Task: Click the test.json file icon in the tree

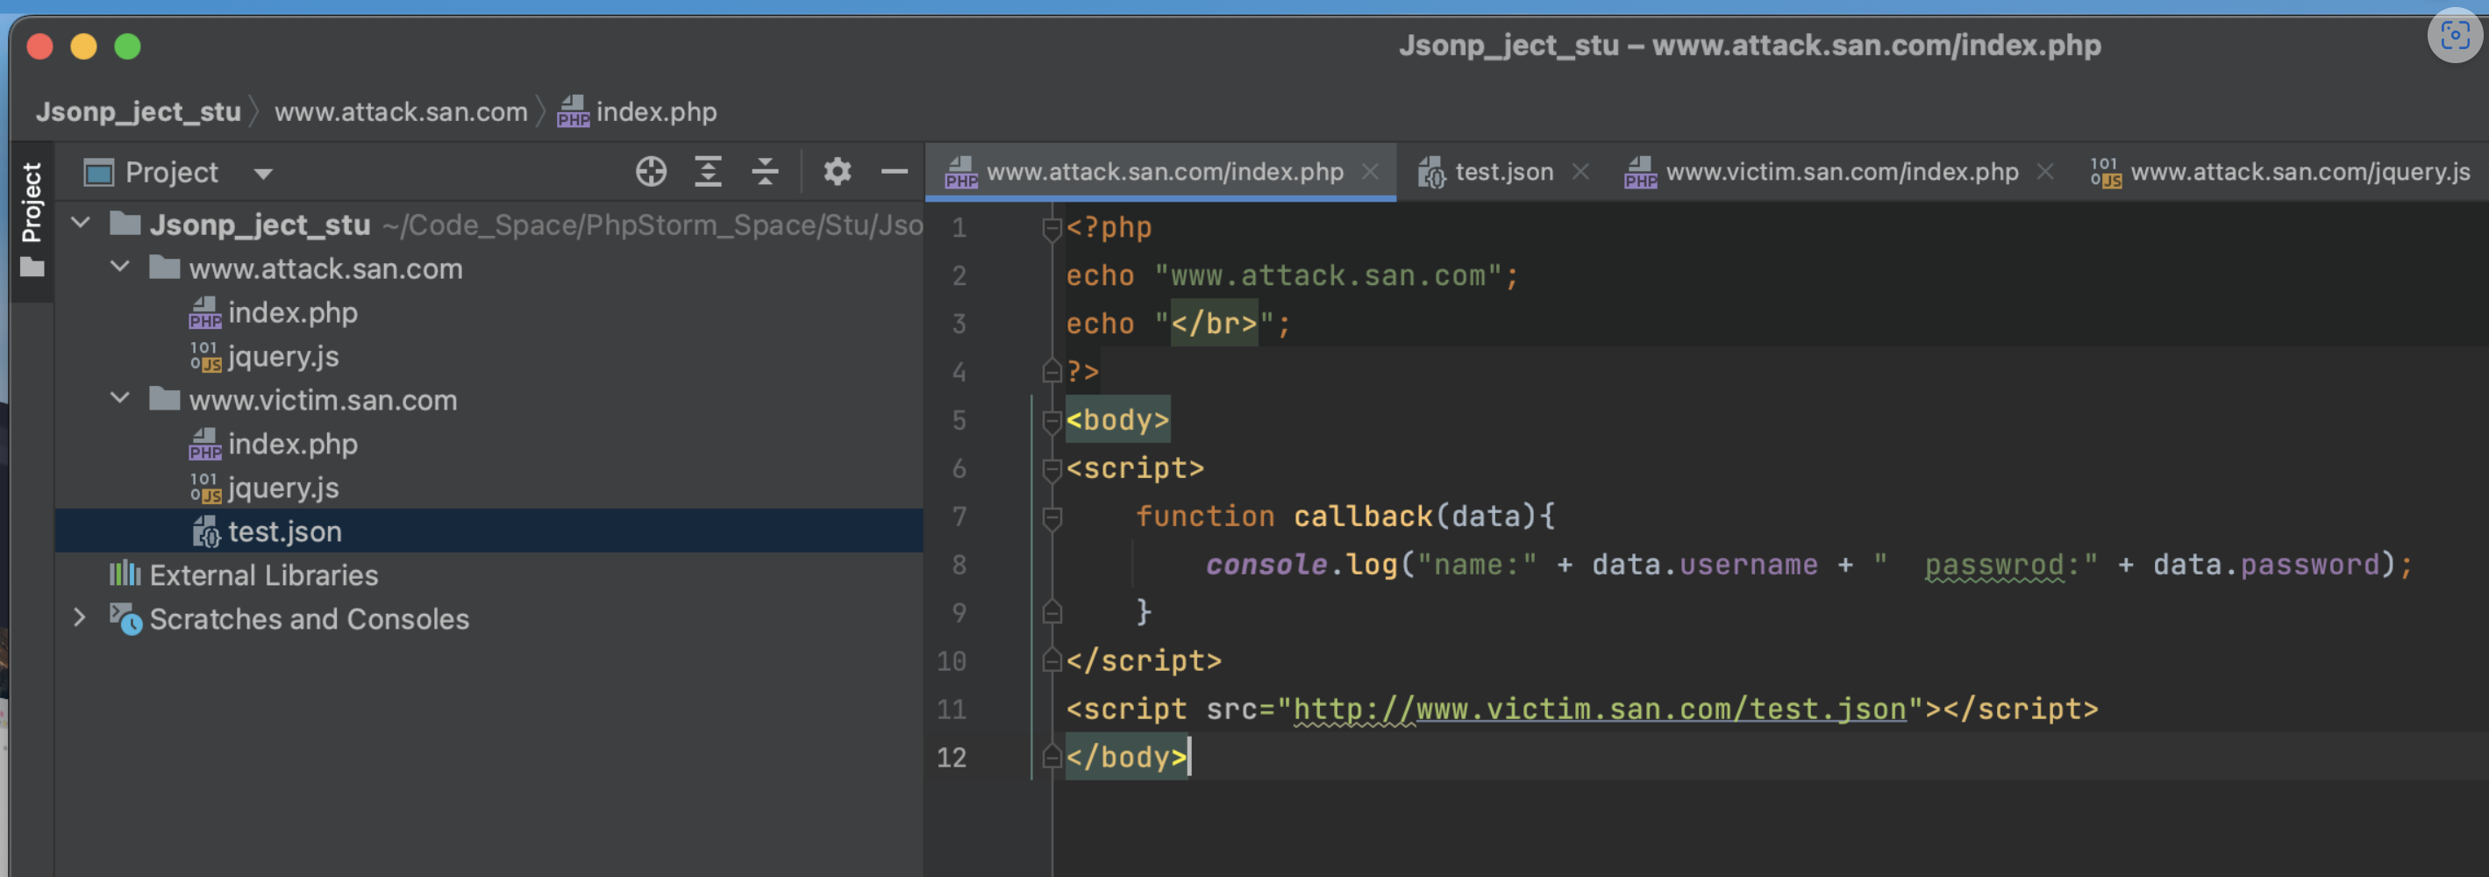Action: (205, 531)
